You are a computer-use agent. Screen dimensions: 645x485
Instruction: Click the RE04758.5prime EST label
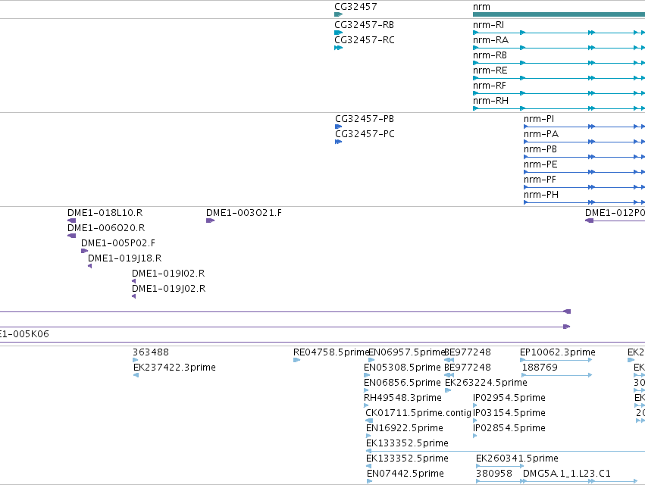[x=331, y=352]
